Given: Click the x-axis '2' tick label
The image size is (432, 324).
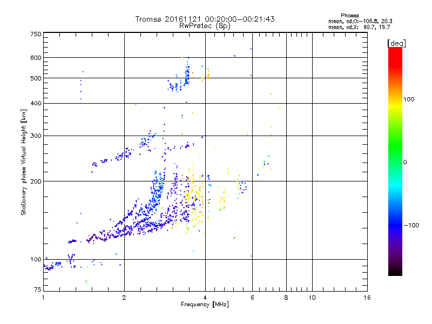Looking at the screenshot, I should 124,298.
